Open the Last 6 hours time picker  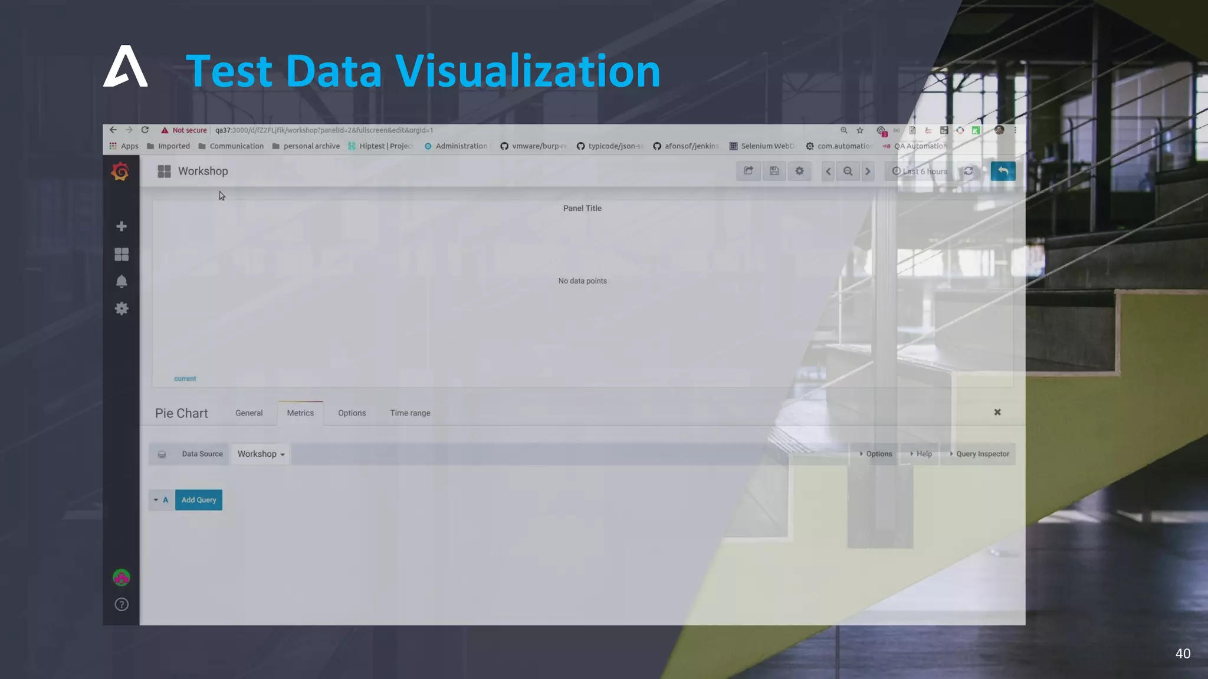920,172
